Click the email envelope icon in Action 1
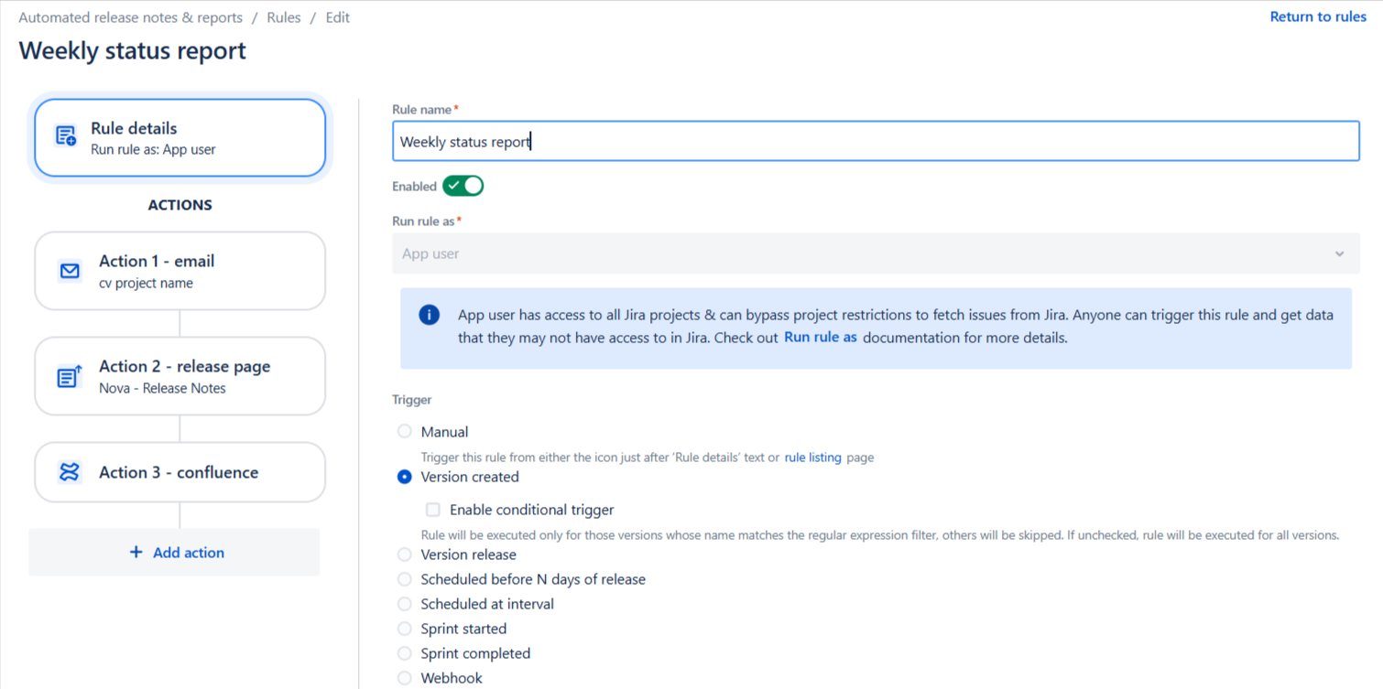 pyautogui.click(x=70, y=271)
